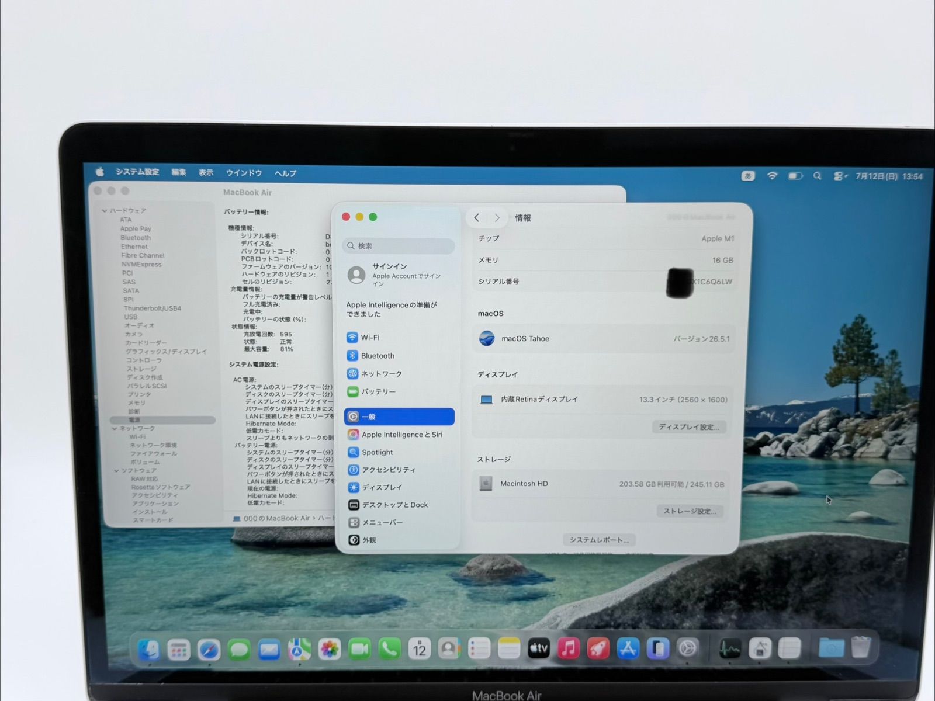Click the macOS Tahoe version row

click(x=604, y=339)
